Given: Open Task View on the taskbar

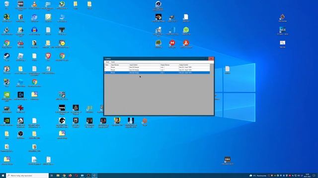Looking at the screenshot, I should click(x=52, y=176).
